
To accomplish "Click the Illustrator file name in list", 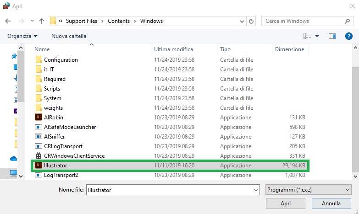I will (x=55, y=166).
